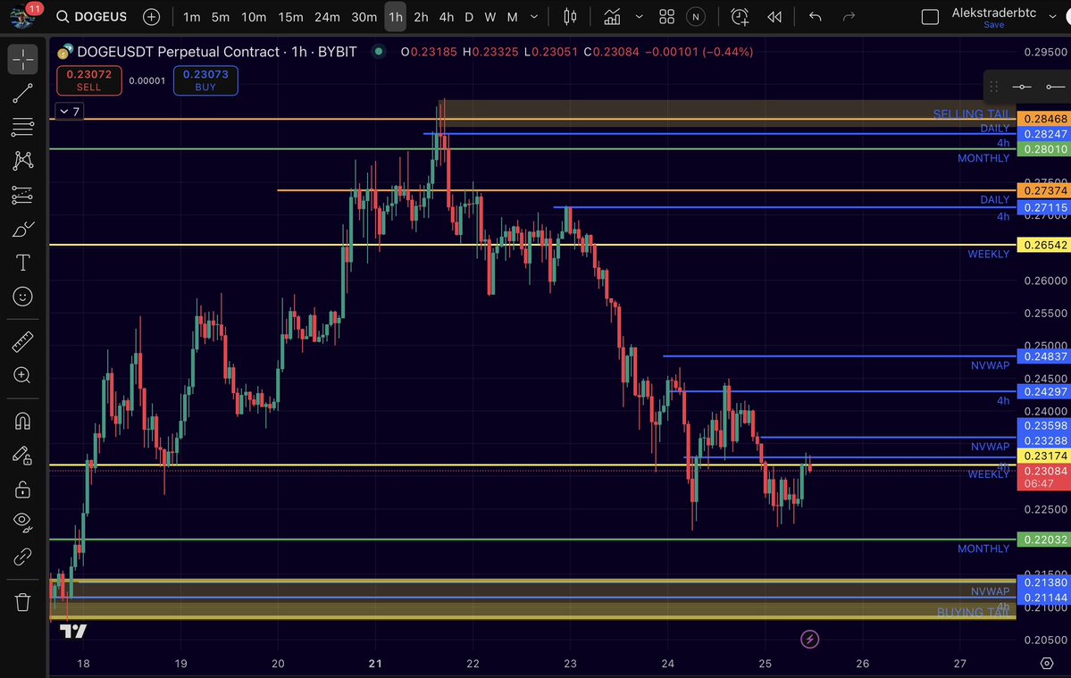Switch to 5m timeframe
The height and width of the screenshot is (678, 1071).
(x=221, y=17)
